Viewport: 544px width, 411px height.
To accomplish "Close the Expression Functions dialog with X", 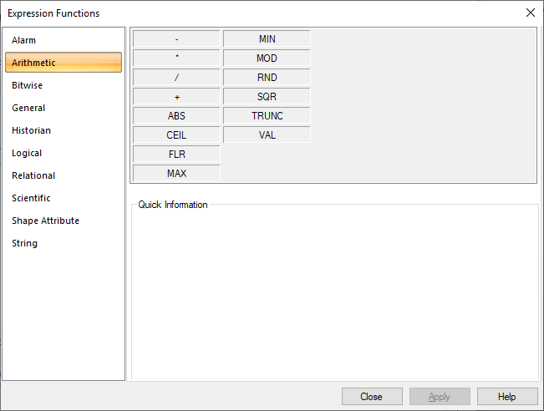I will pos(530,13).
